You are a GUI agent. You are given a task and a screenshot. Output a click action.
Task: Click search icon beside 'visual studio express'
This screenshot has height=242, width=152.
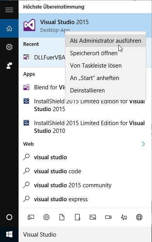26,199
